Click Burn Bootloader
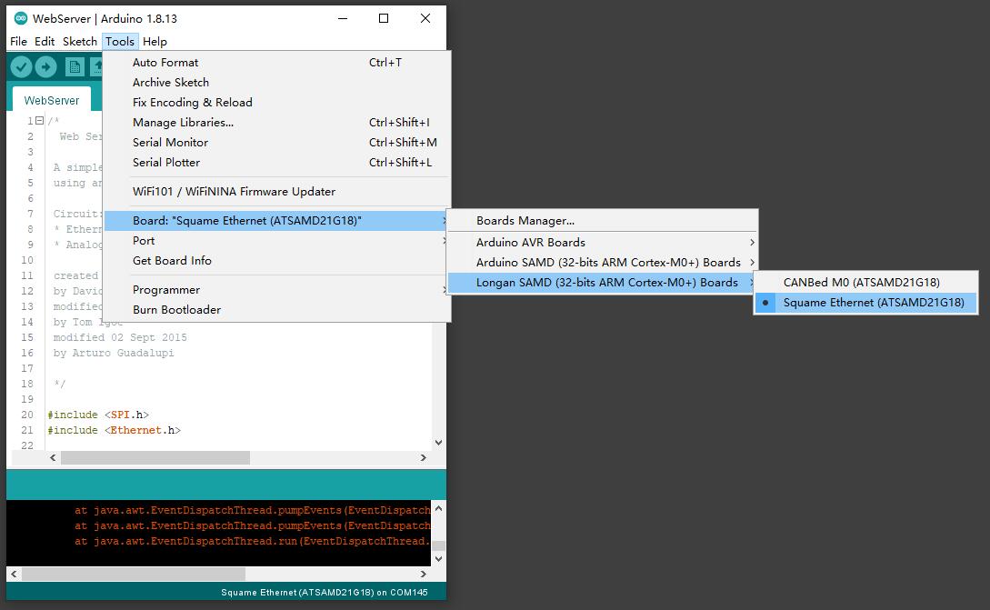 click(276, 309)
